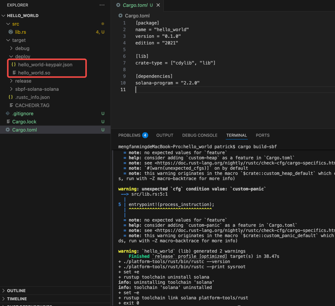Expand the debug folder
The image size is (335, 306).
(22, 48)
